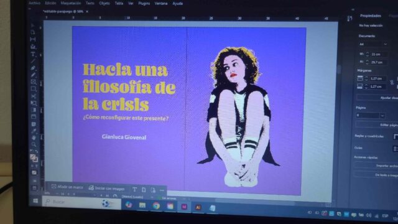Adjust the height stepper arrows
This screenshot has width=398, height=224.
tap(367, 62)
